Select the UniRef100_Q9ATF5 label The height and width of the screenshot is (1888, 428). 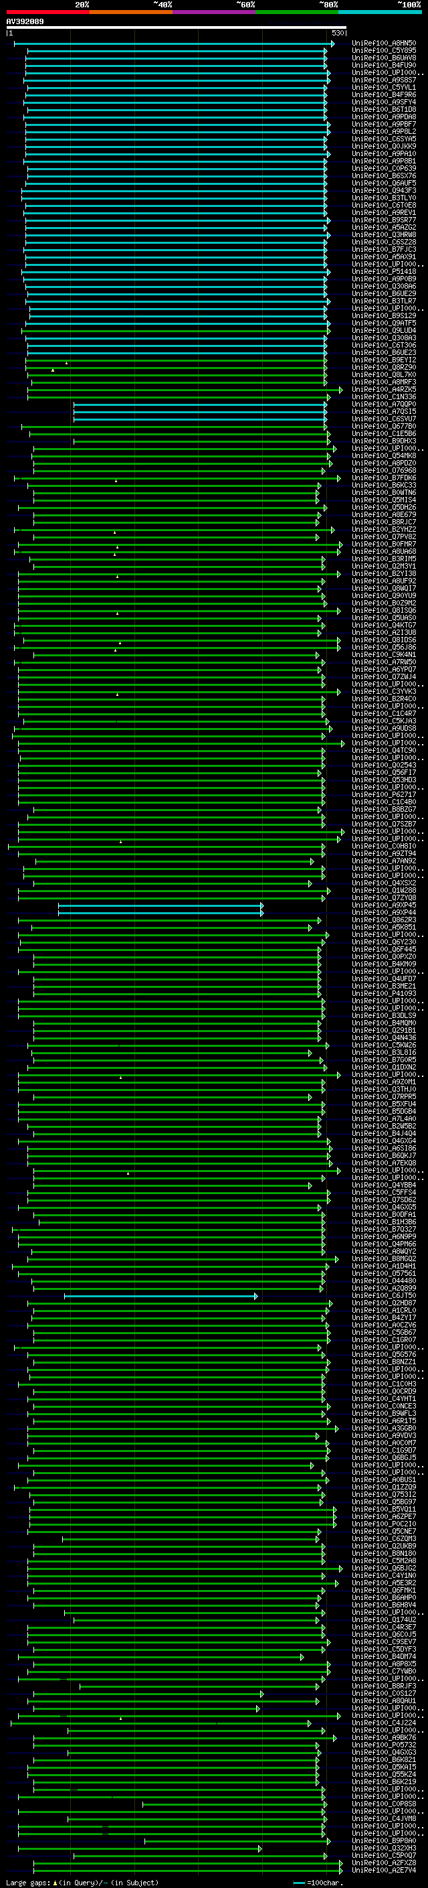pyautogui.click(x=384, y=323)
